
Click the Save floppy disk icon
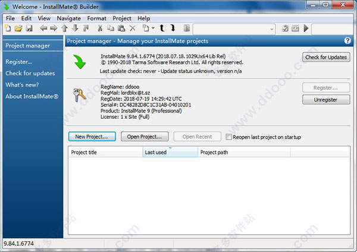(29, 29)
